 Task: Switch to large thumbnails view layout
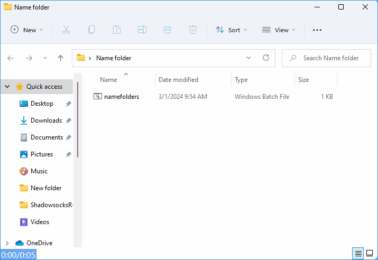click(370, 254)
